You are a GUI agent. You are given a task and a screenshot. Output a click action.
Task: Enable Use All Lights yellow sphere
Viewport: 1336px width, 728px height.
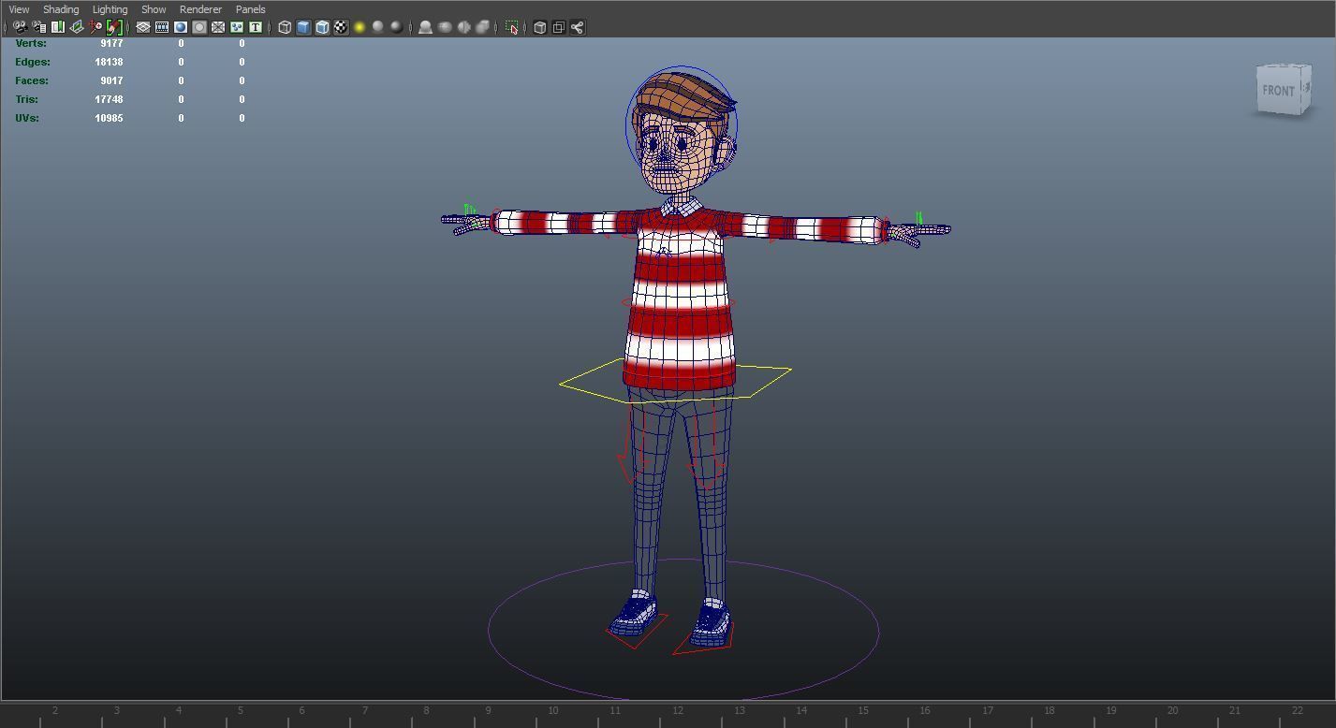[x=360, y=27]
